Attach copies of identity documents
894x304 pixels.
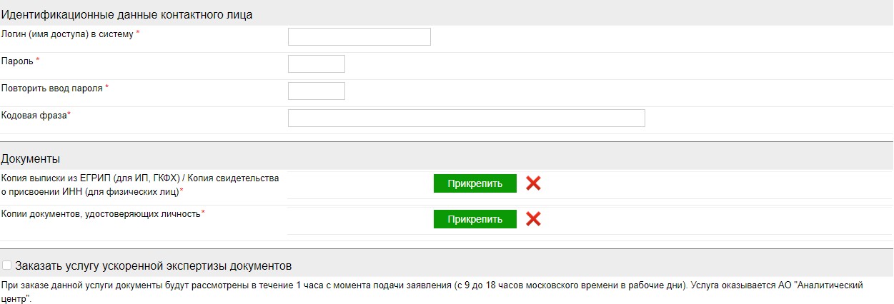click(475, 219)
